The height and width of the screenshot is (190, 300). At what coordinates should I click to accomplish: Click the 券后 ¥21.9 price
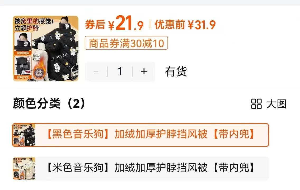(x=114, y=24)
